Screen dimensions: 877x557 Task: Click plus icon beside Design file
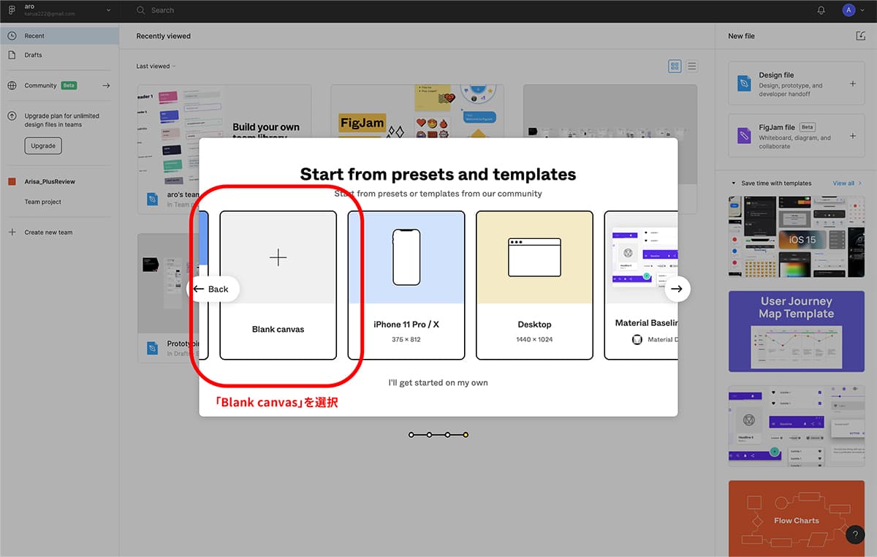852,84
